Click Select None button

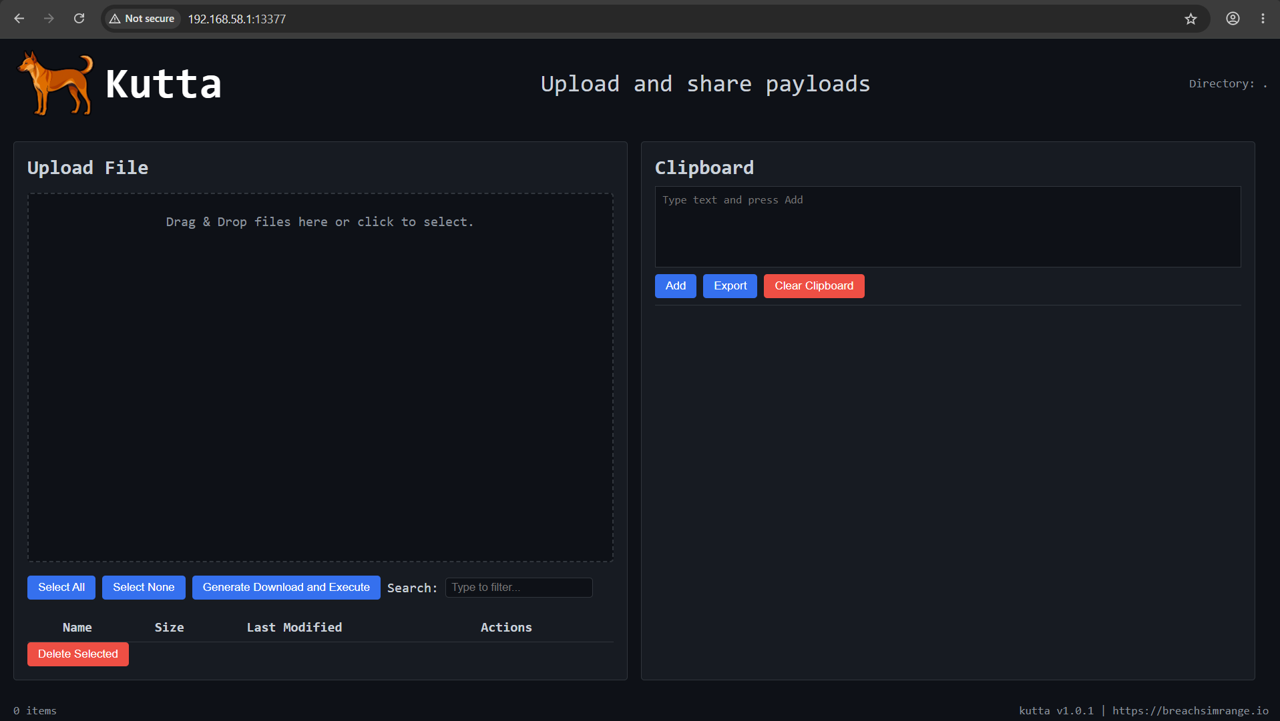point(144,588)
